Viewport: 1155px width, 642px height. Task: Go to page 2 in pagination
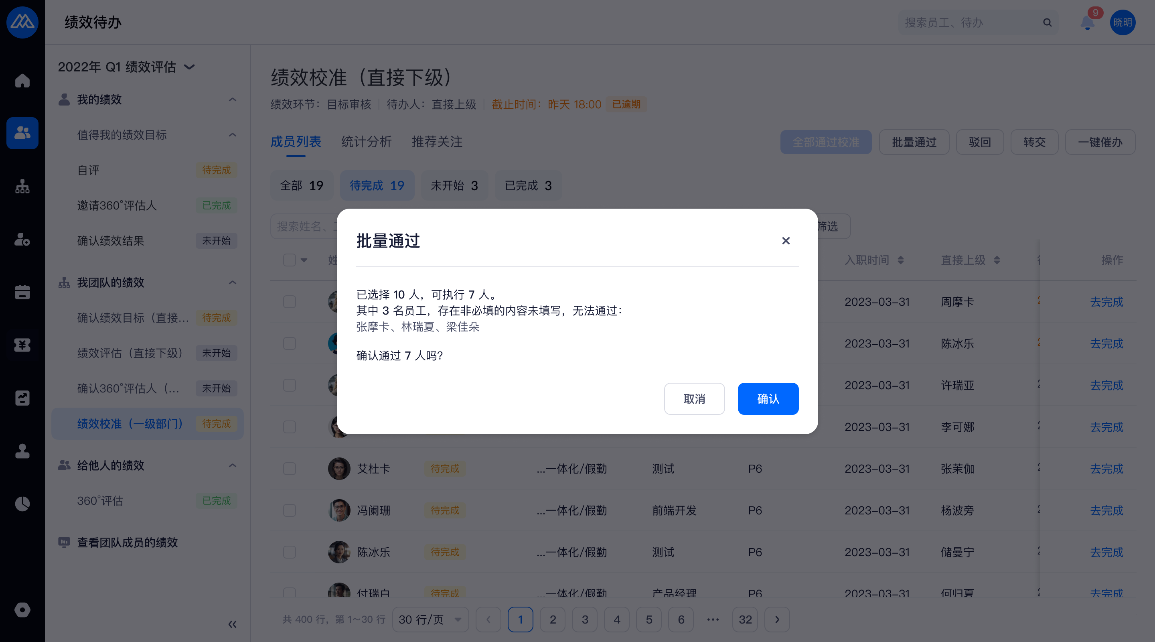coord(552,620)
